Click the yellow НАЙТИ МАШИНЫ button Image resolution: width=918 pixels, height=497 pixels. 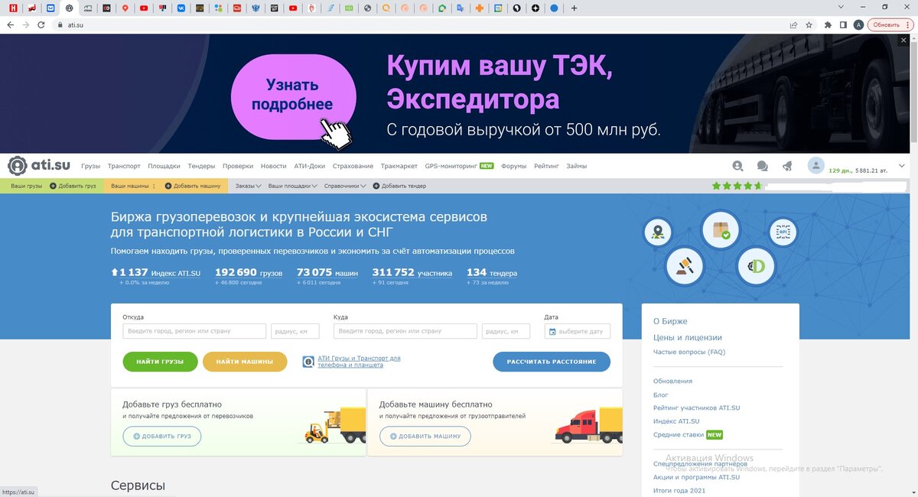click(245, 362)
